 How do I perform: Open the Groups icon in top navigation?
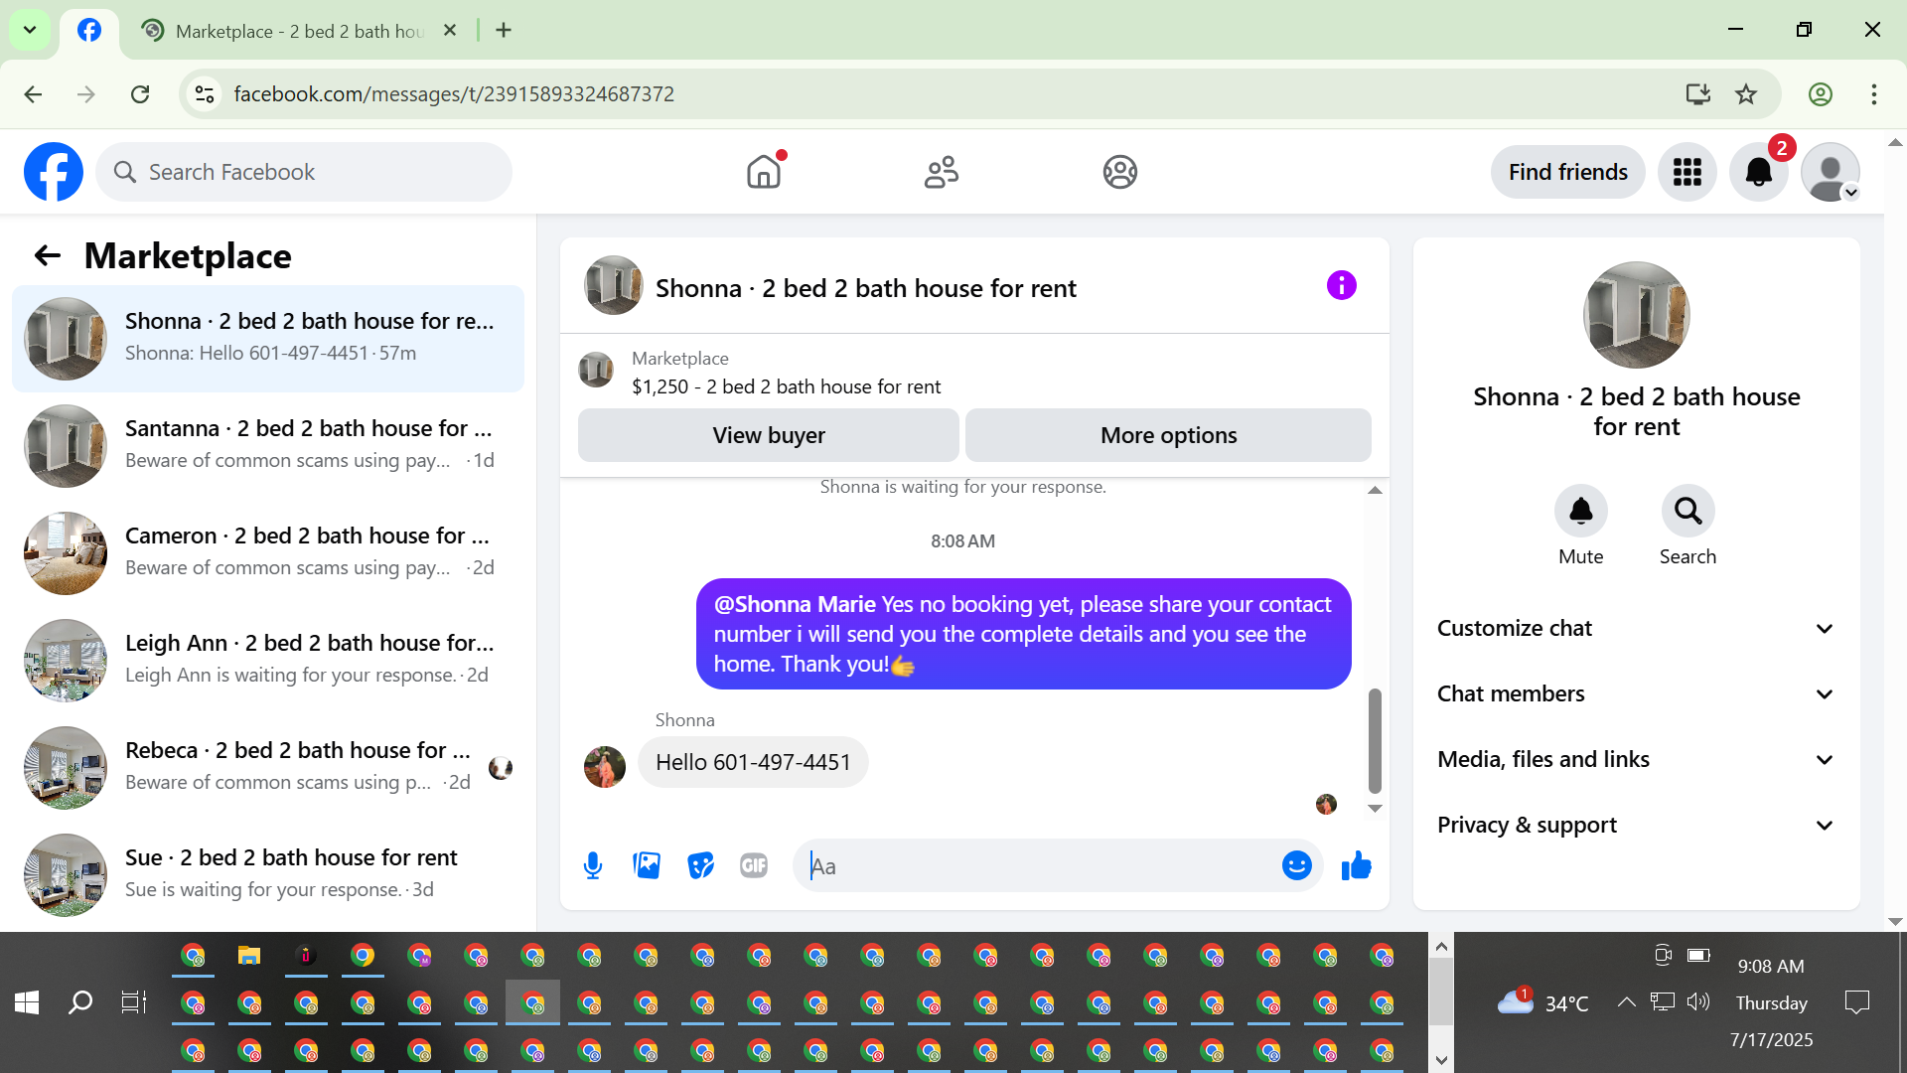(1120, 172)
